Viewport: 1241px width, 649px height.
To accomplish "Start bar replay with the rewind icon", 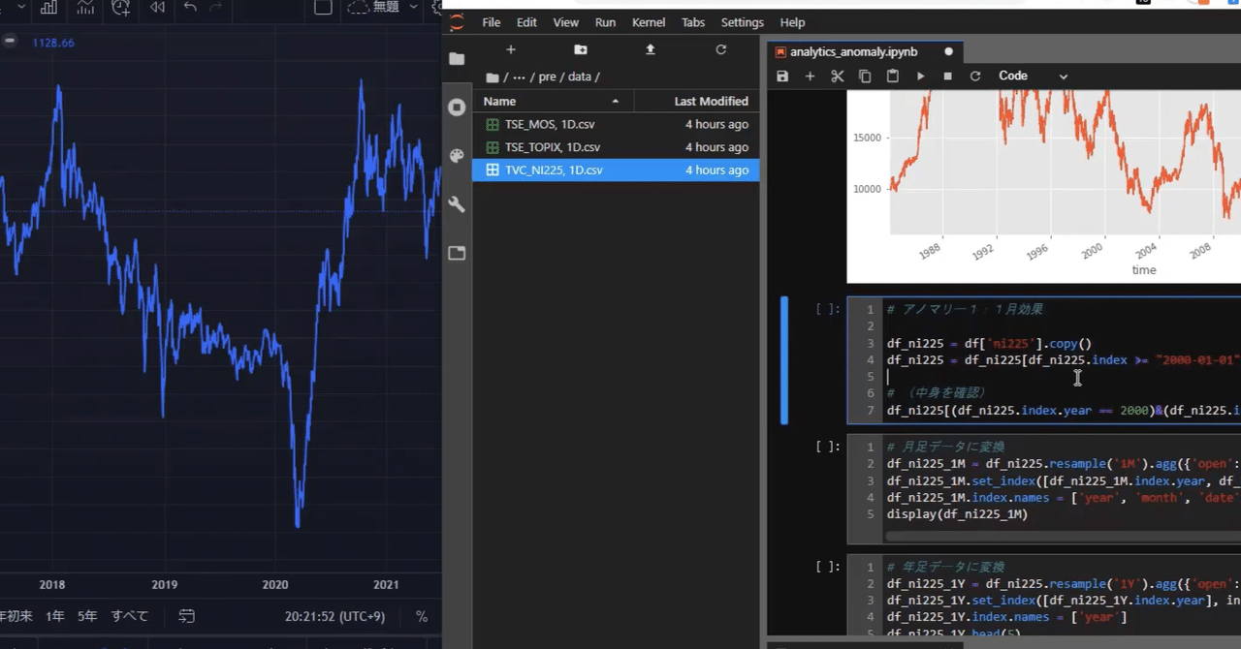I will pos(157,9).
